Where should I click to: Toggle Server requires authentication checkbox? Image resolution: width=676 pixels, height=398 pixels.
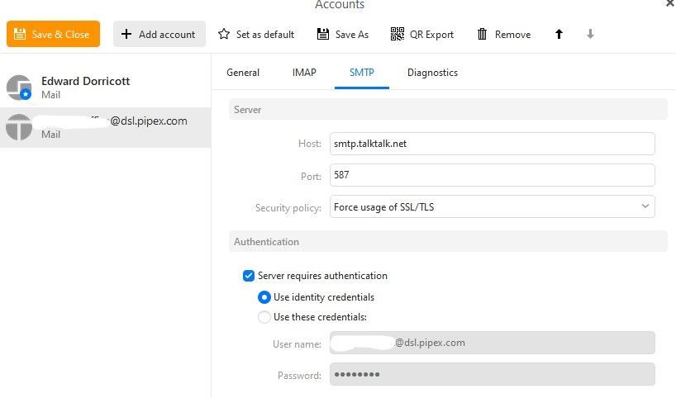click(249, 276)
